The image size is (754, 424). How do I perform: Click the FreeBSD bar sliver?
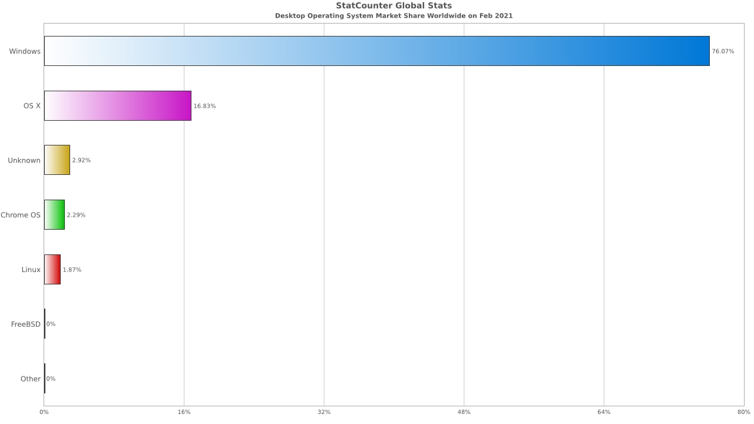[x=45, y=324]
